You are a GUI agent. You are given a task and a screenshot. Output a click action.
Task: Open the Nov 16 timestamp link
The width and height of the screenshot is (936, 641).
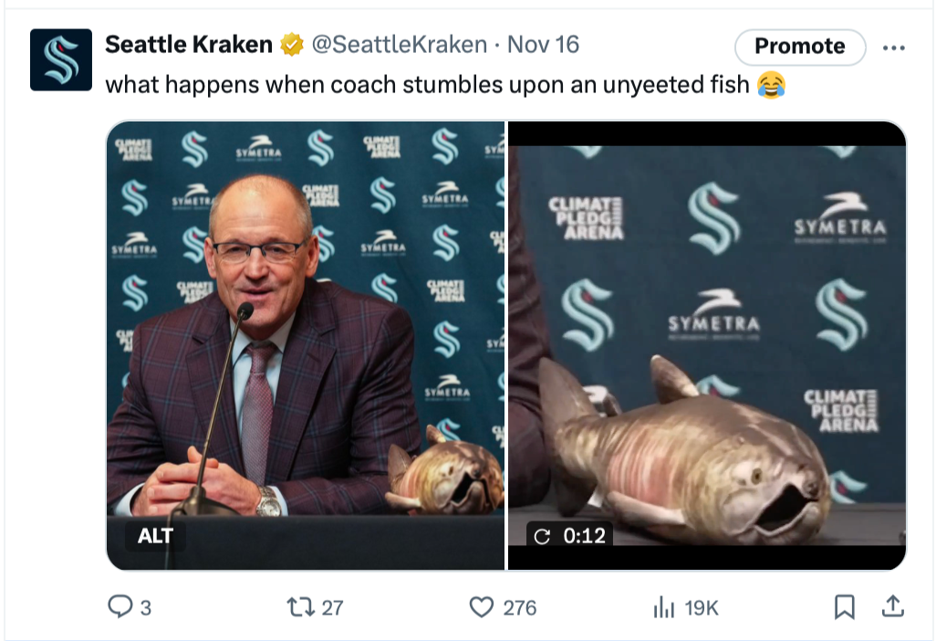coord(543,45)
